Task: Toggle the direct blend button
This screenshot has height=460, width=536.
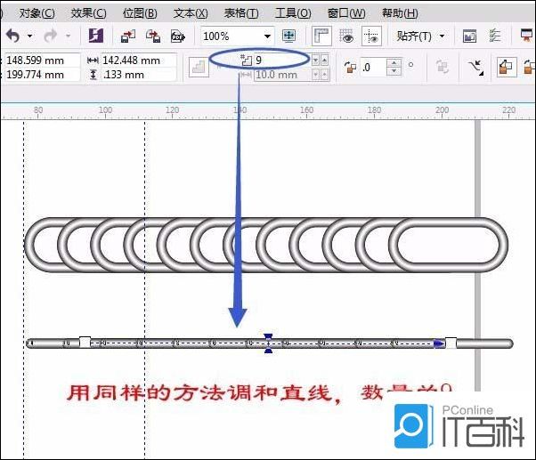Action: [x=507, y=67]
